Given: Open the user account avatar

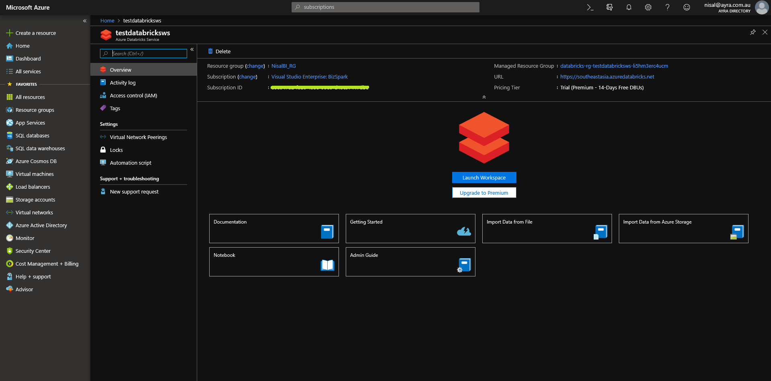Looking at the screenshot, I should point(761,7).
